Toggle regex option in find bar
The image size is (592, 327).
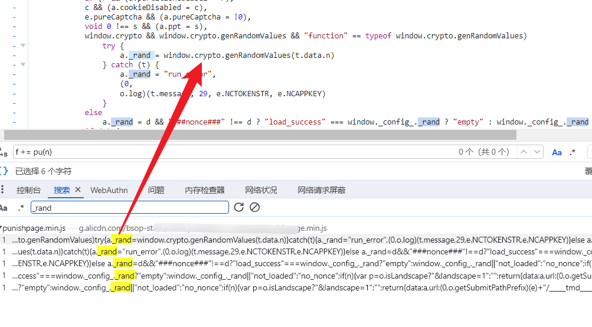[573, 152]
